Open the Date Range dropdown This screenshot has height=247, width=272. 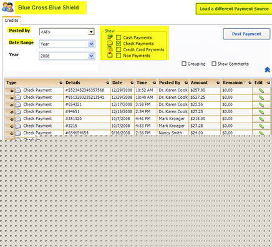pos(91,44)
